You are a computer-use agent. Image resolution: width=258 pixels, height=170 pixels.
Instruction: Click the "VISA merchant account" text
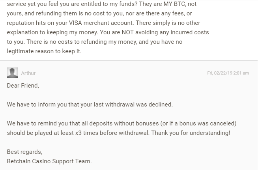click(x=101, y=23)
